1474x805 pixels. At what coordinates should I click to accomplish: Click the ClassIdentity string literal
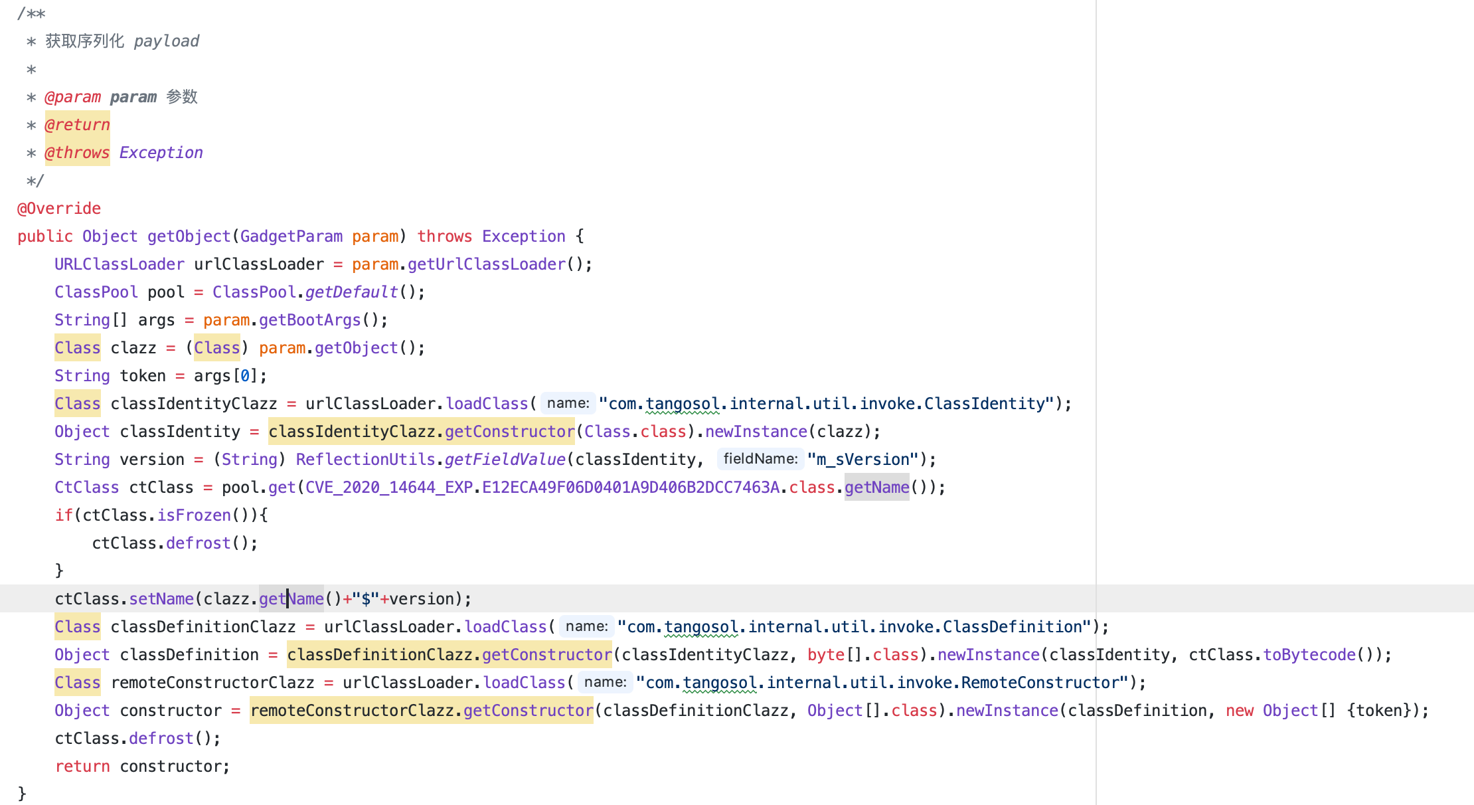coord(826,404)
